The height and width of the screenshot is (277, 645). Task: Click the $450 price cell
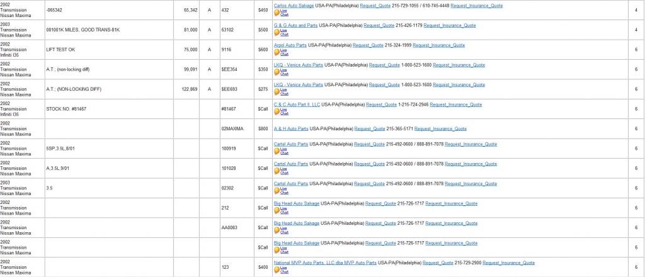263,10
